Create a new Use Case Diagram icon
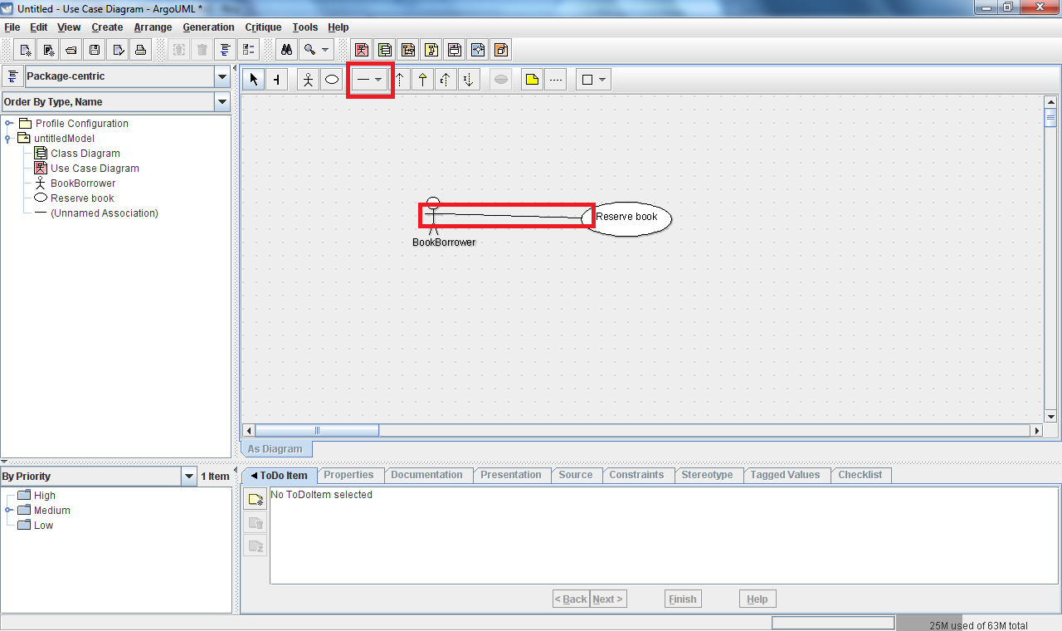Image resolution: width=1062 pixels, height=631 pixels. 361,50
